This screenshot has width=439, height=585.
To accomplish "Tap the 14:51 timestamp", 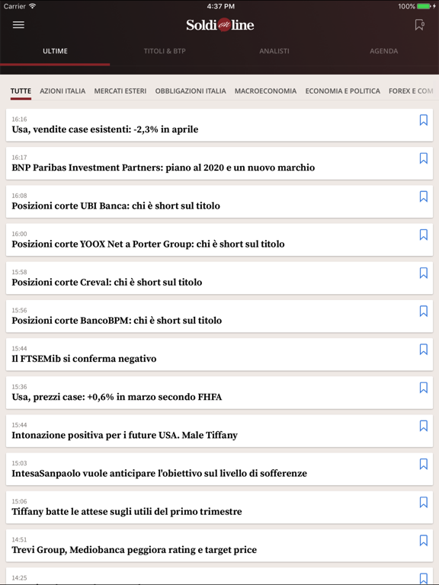I will [19, 540].
